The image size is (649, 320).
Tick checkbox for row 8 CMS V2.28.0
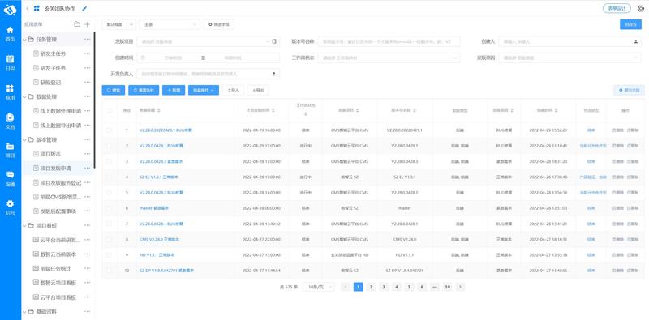pyautogui.click(x=110, y=239)
